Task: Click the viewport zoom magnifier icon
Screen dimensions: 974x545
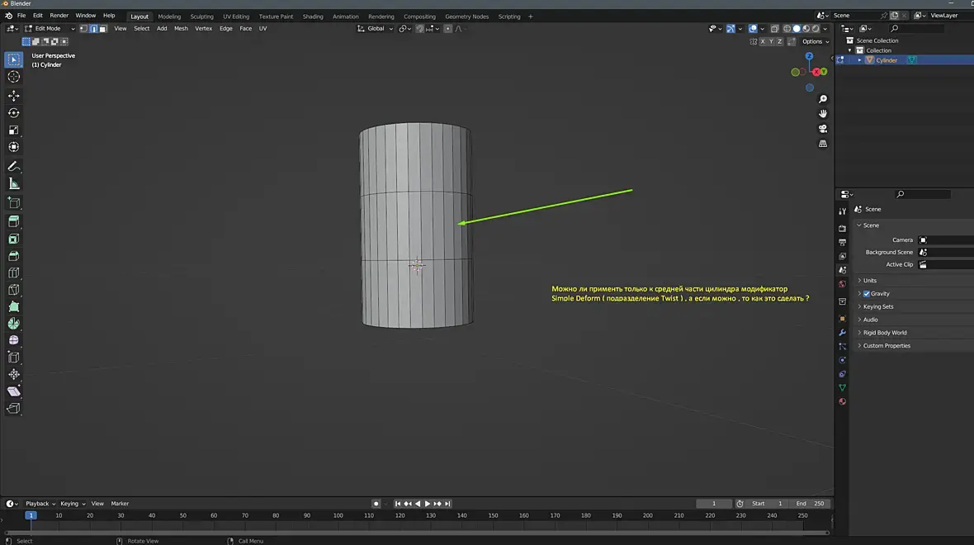Action: [x=823, y=99]
